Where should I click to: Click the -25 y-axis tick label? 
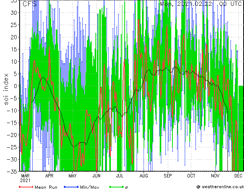pyautogui.click(x=12, y=147)
